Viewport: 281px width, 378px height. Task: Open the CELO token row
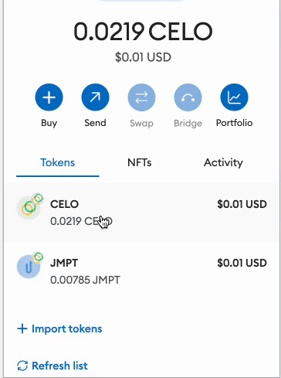[x=142, y=213]
